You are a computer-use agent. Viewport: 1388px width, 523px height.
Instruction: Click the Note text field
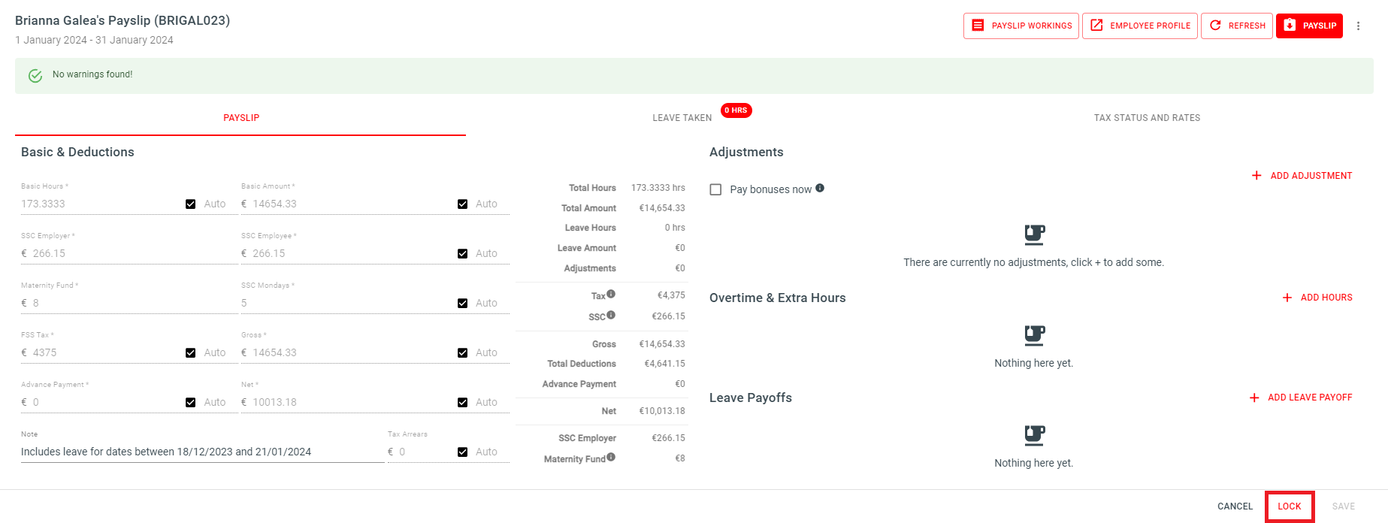[202, 452]
